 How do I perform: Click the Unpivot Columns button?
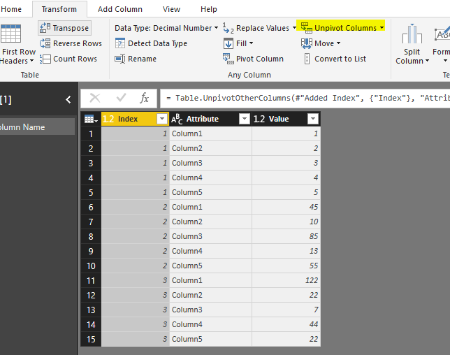(341, 28)
